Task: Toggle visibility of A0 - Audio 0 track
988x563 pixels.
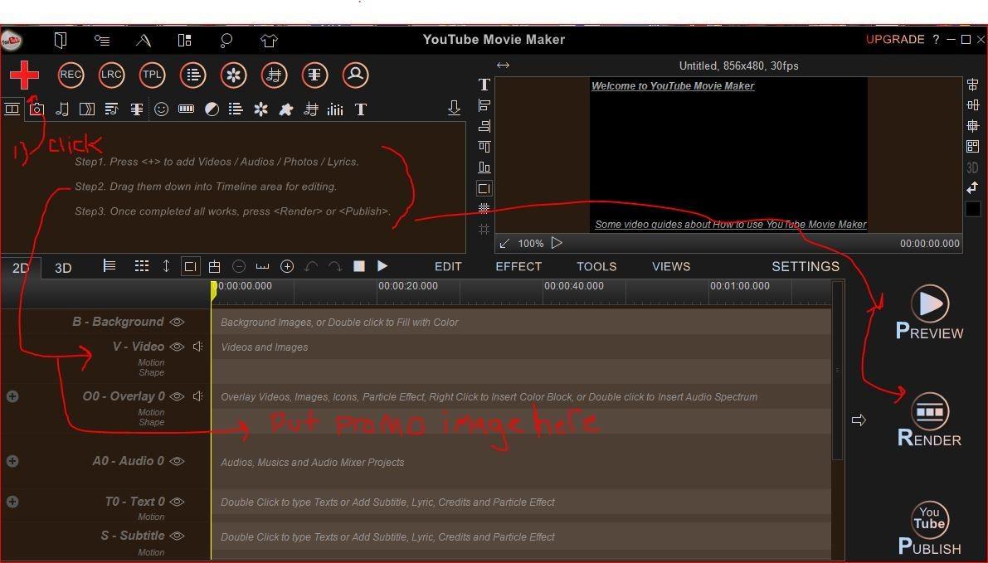Action: pos(177,461)
